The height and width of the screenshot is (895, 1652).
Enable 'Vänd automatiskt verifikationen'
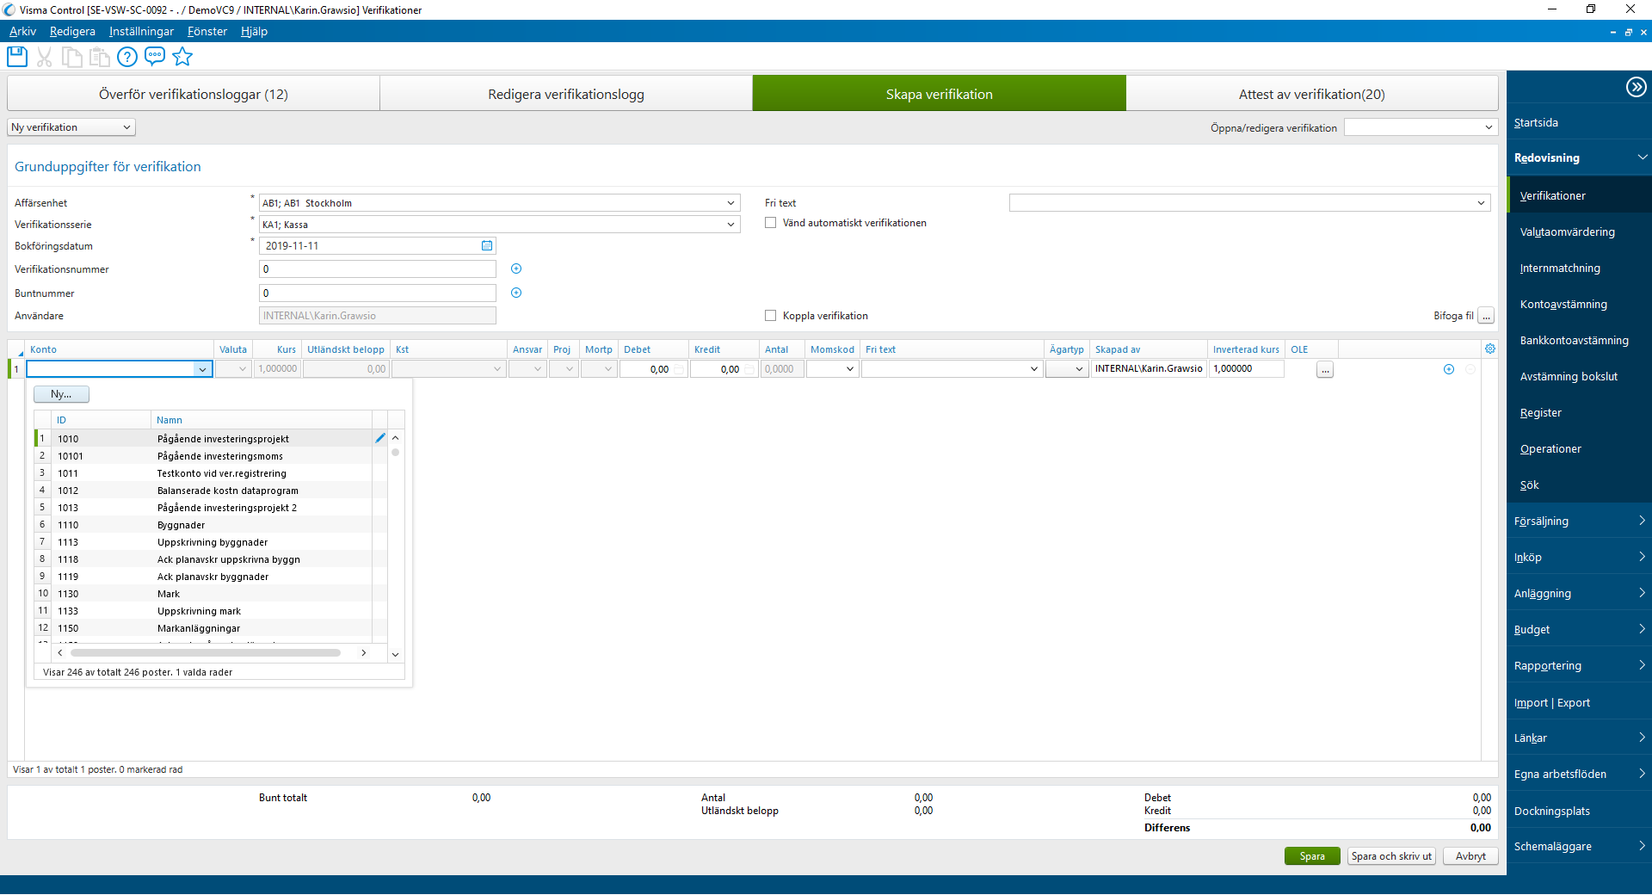[770, 222]
